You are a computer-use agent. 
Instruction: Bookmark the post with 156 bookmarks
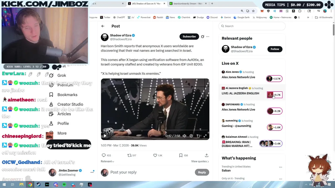(x=183, y=155)
